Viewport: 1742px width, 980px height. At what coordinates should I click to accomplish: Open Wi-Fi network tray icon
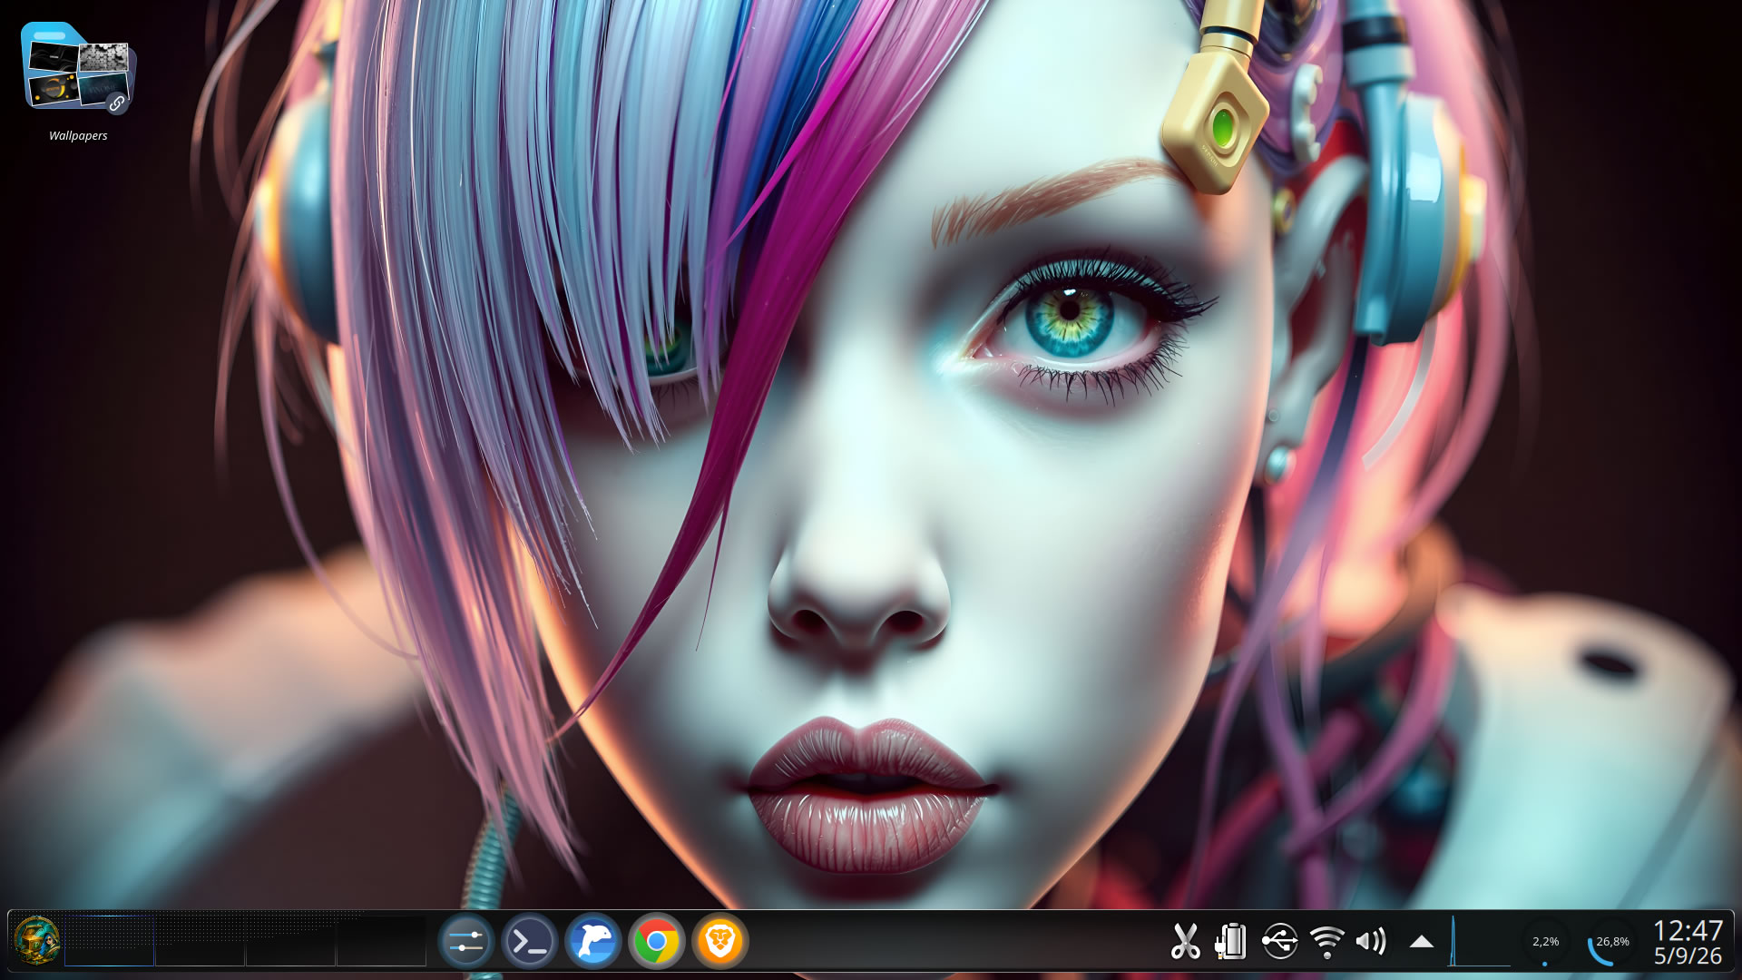click(1326, 942)
